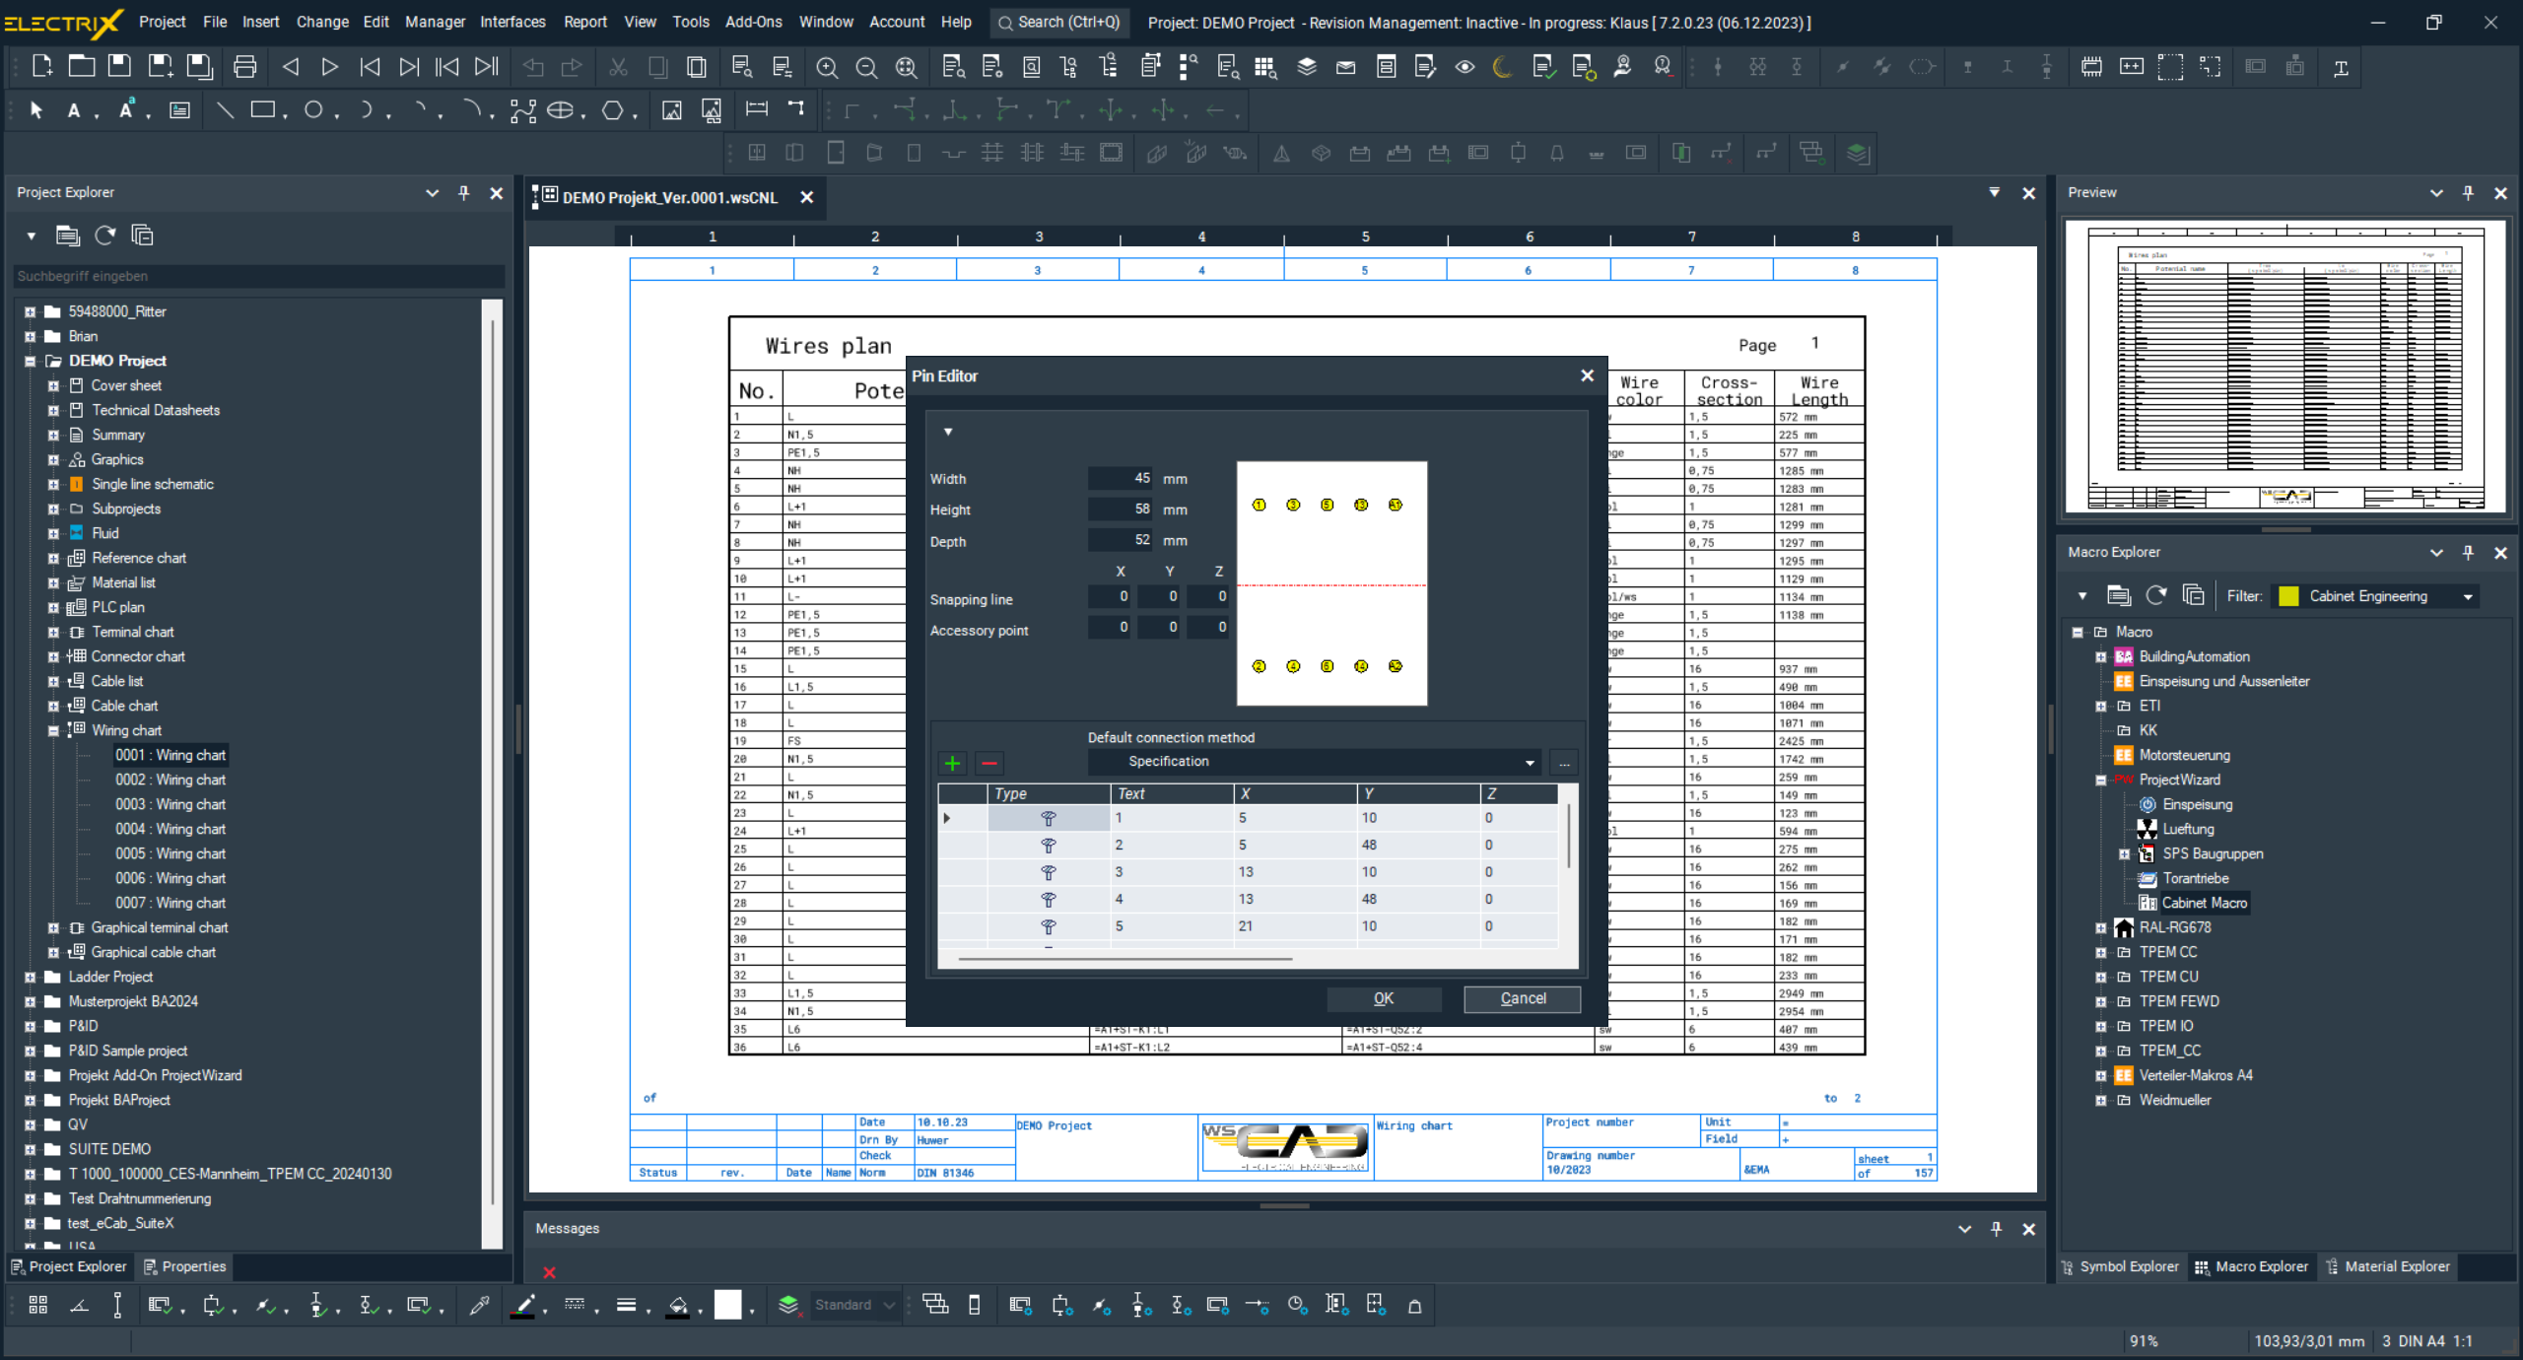
Task: Click red minus to remove pin
Action: pos(989,763)
